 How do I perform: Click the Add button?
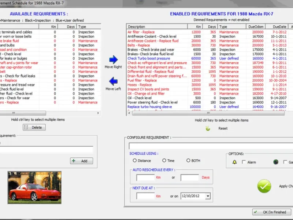point(81,161)
